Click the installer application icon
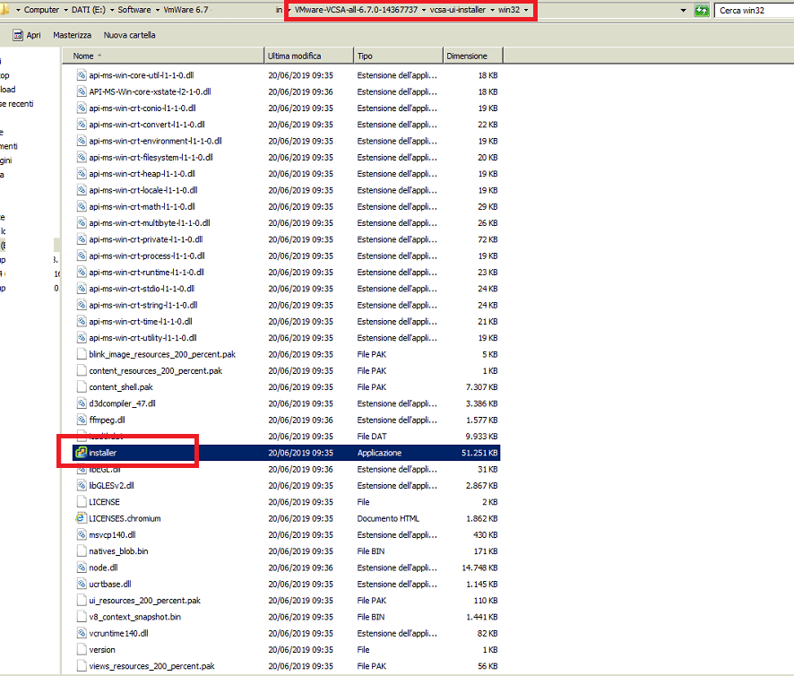The width and height of the screenshot is (794, 676). point(81,453)
